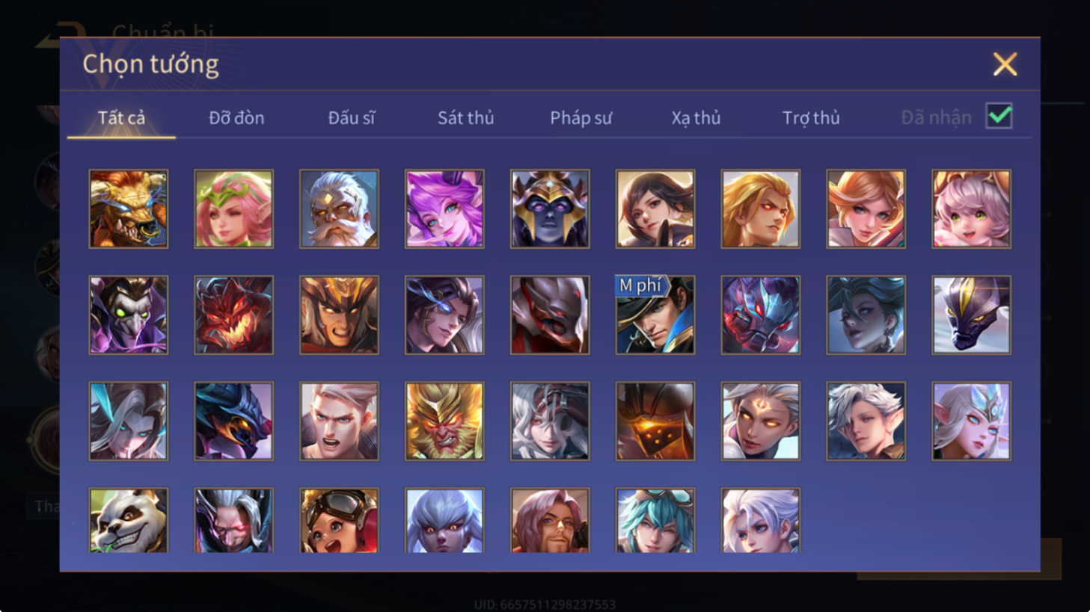Screen dimensions: 1090x612
Task: Choose the purple-haired horned girl hero
Action: [444, 208]
